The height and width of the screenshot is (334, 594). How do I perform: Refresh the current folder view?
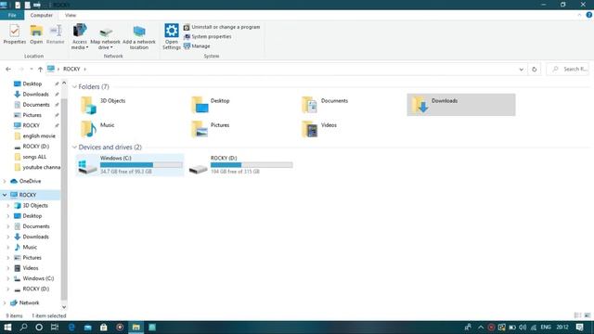(x=535, y=70)
